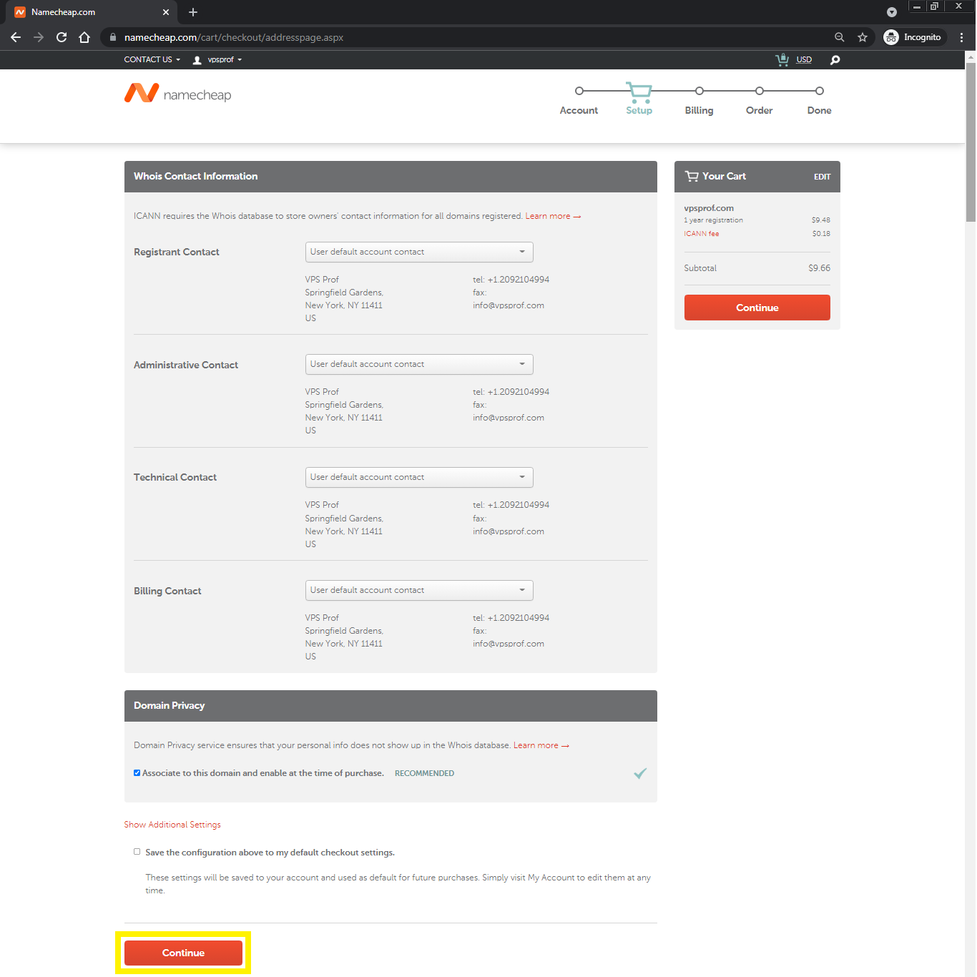
Task: Open Billing Contact dropdown
Action: coord(419,590)
